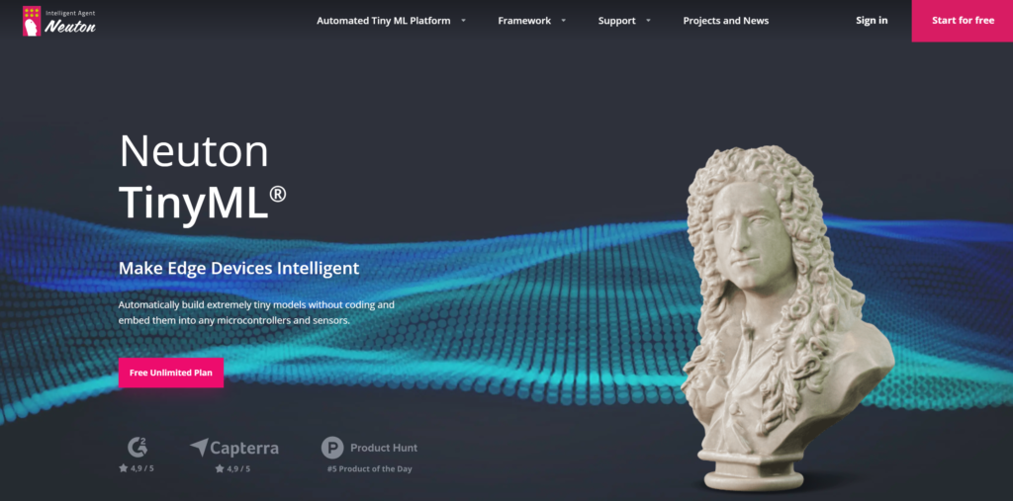The image size is (1013, 501).
Task: Expand the Automated Tiny ML Platform dropdown arrow
Action: (x=463, y=20)
